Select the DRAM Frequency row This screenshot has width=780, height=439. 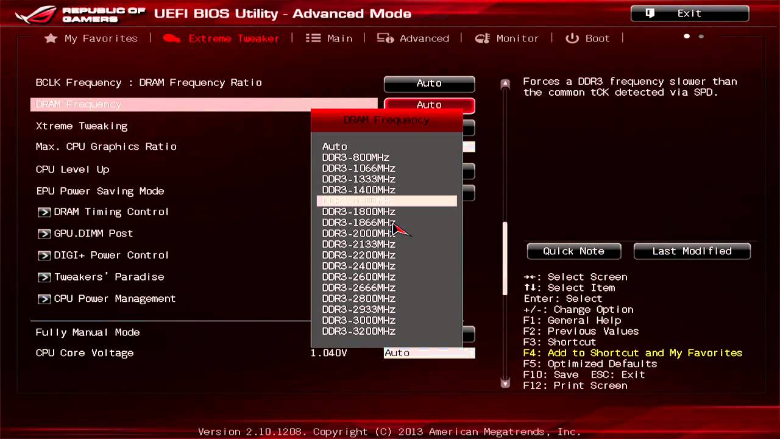[204, 105]
